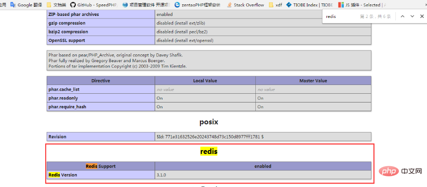Click the 'OpenSSL support' row label
Screen dimensions: 427x187
101,40
